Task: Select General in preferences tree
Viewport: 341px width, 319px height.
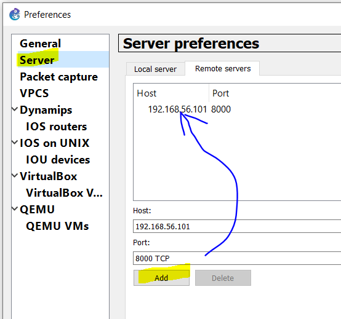Action: click(40, 44)
